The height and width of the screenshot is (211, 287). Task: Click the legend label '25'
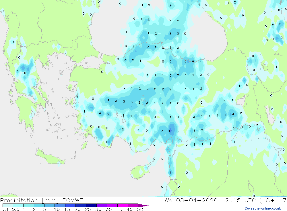click(x=88, y=209)
